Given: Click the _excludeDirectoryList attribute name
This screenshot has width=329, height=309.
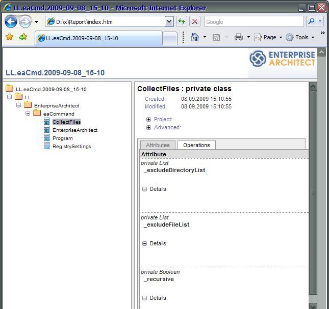Looking at the screenshot, I should (x=174, y=170).
